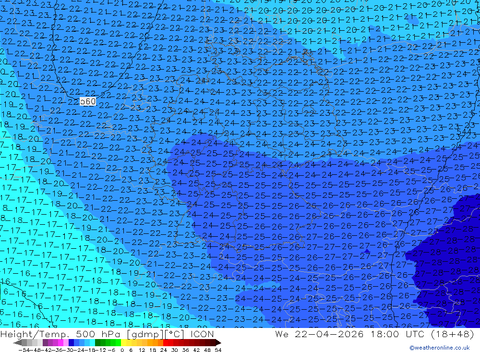This screenshot has height=352, width=480.
Task: Click the purple -42 legend swatch
Action: pos(45,342)
